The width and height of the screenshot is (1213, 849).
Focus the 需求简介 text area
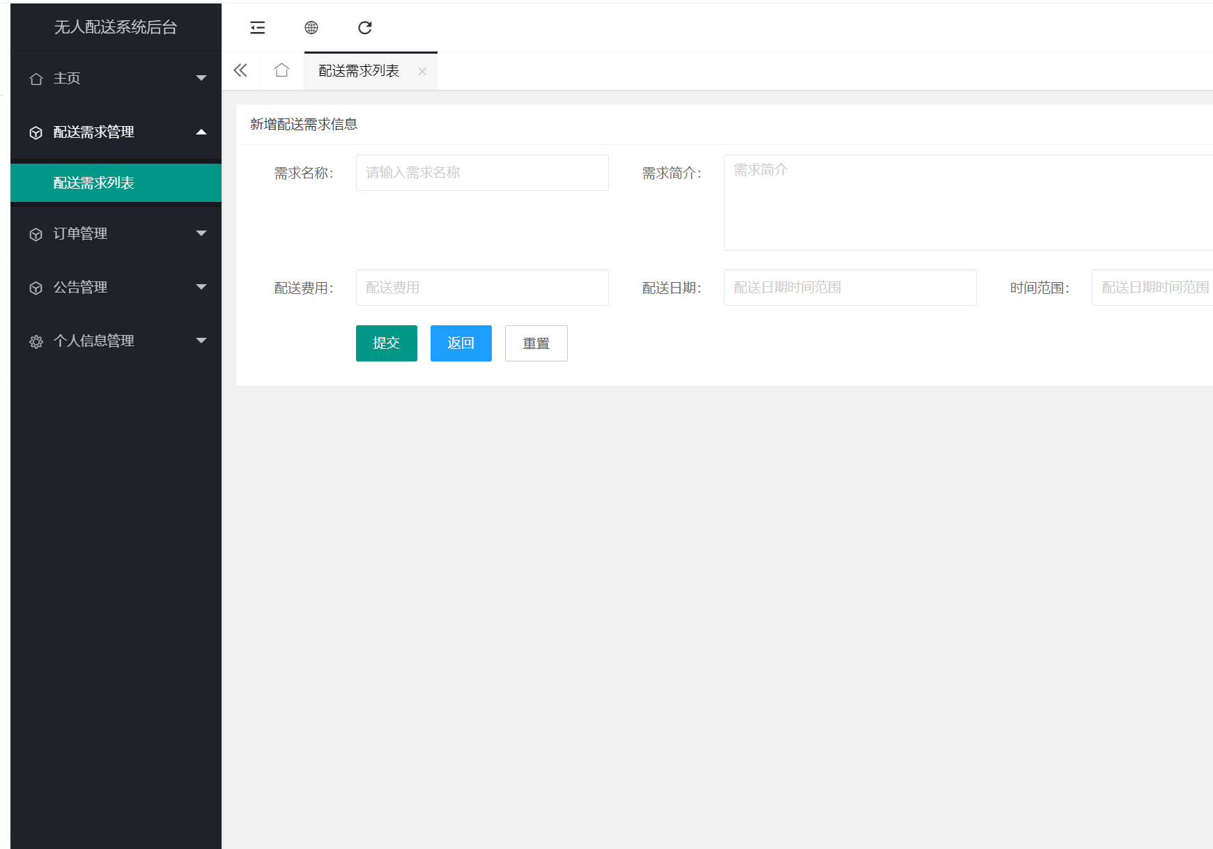(x=968, y=203)
